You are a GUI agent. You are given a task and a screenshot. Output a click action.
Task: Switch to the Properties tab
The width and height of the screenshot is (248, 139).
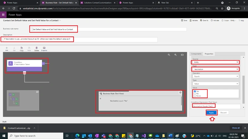coord(209,54)
